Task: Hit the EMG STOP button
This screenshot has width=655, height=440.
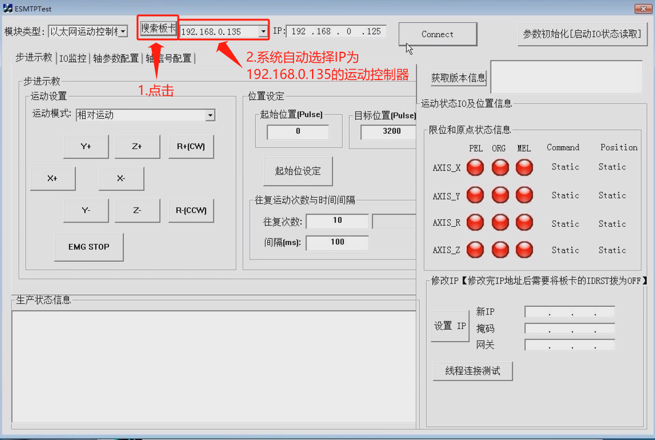Action: [89, 247]
